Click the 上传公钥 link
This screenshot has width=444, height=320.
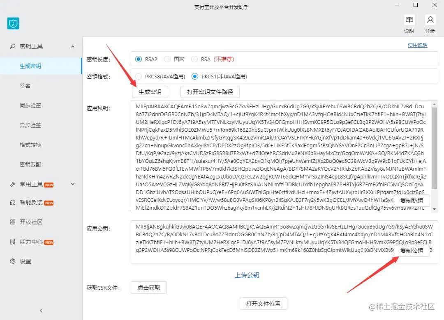(x=247, y=275)
